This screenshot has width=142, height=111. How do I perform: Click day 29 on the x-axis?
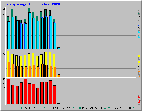click(x=125, y=108)
